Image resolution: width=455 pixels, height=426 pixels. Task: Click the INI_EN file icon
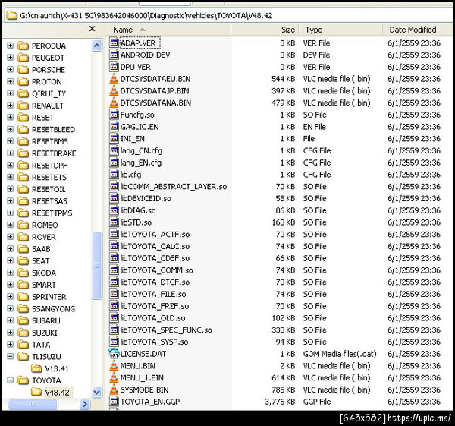[x=115, y=138]
